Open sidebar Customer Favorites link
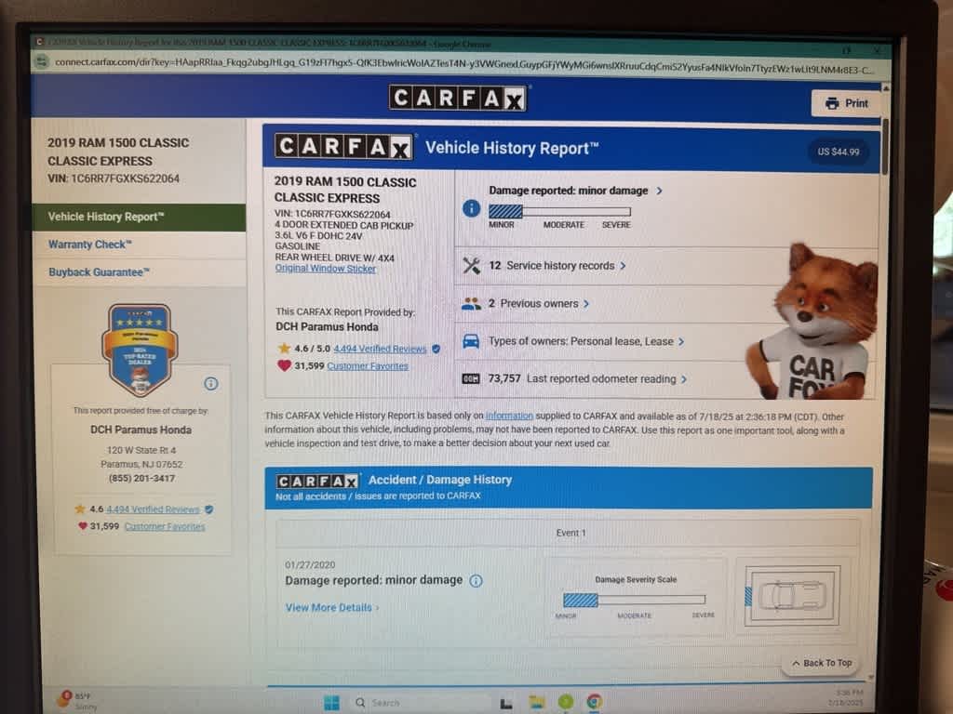Image resolution: width=953 pixels, height=714 pixels. point(165,526)
